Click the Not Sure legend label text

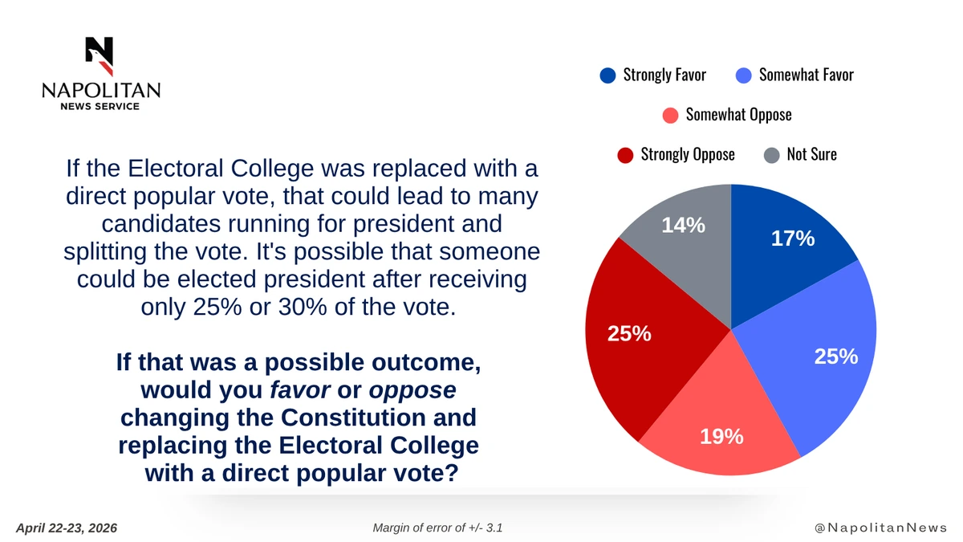tap(811, 154)
